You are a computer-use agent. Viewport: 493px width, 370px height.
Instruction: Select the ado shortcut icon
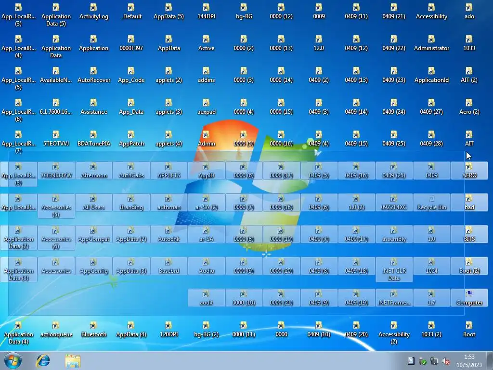(469, 12)
